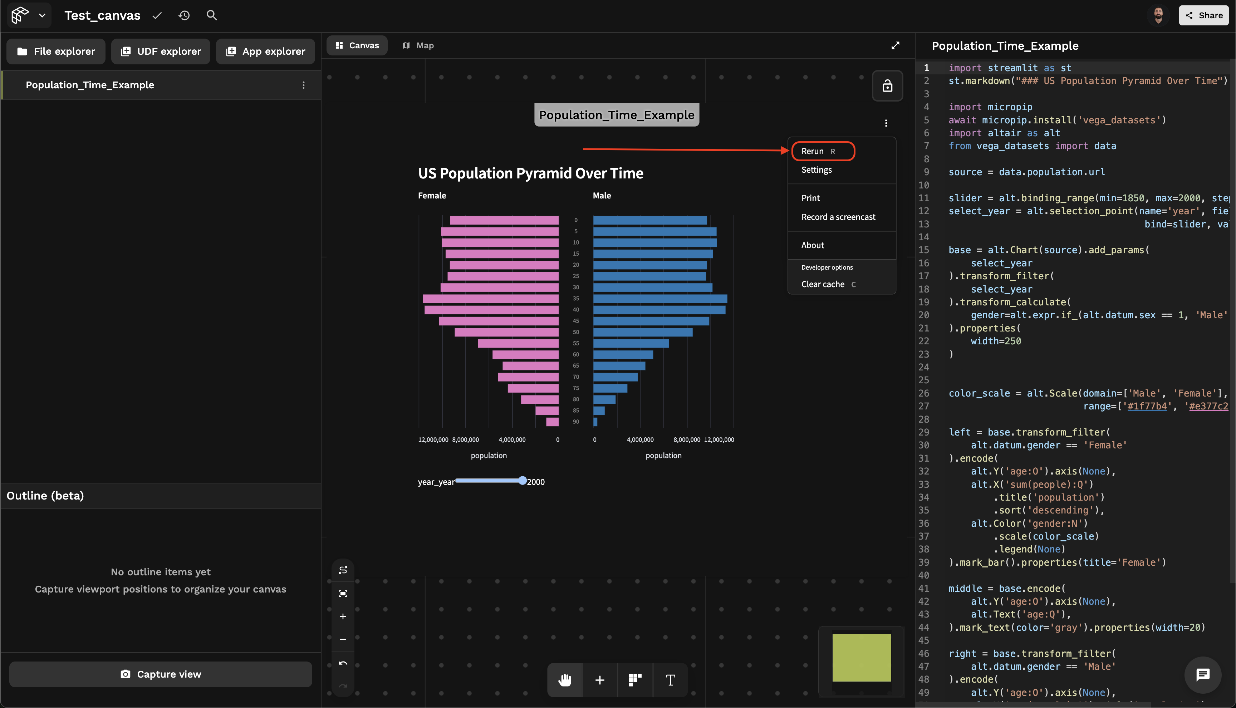The image size is (1236, 708).
Task: Select Clear cache menu entry
Action: (x=823, y=284)
